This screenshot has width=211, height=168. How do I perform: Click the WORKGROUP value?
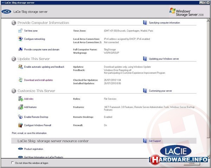[111, 53]
